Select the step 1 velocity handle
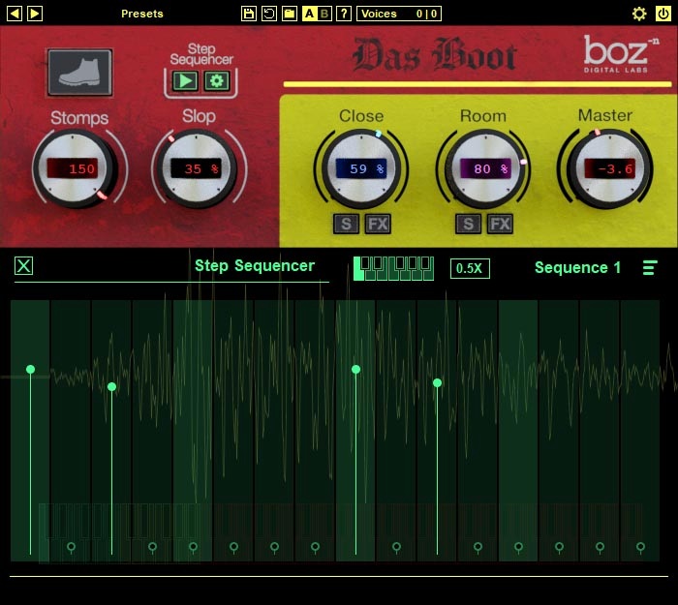Screen dimensions: 678x605 point(30,369)
